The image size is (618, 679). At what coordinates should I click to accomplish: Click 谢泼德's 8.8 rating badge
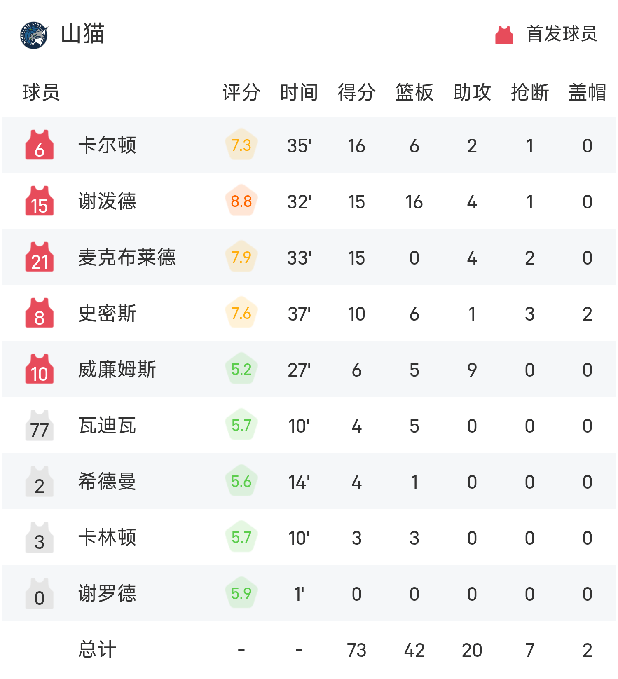(x=241, y=201)
